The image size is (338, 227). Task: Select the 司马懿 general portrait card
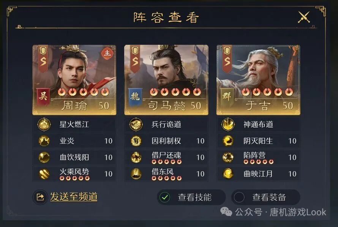(166, 80)
